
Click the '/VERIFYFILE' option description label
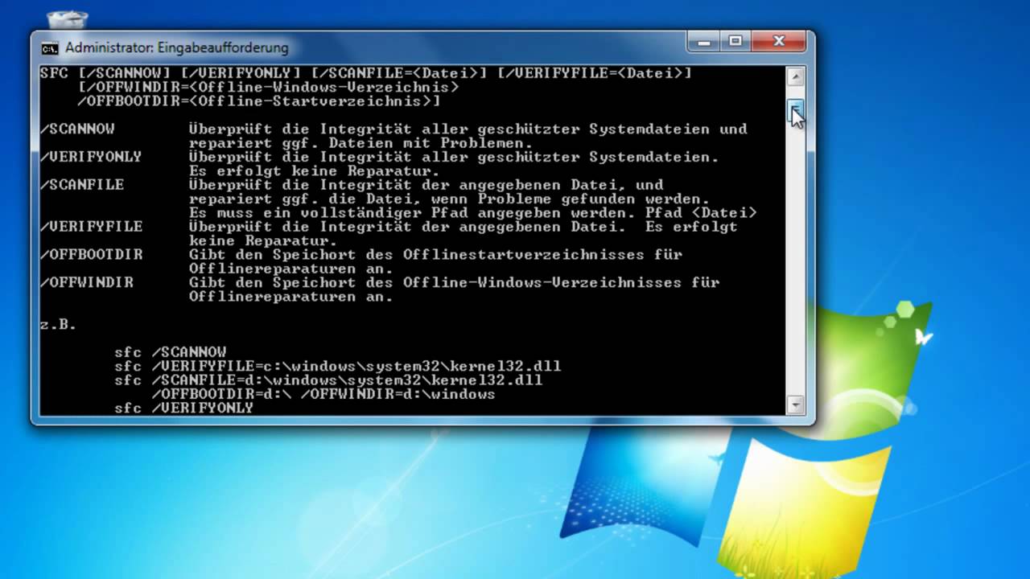pyautogui.click(x=91, y=227)
